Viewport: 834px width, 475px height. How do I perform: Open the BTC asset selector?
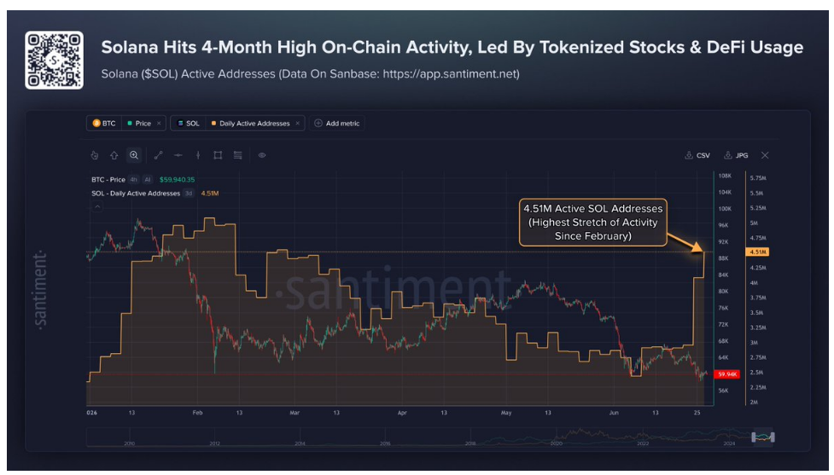tap(104, 124)
